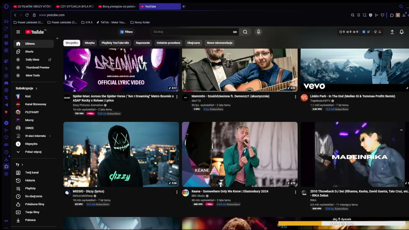The width and height of the screenshot is (409, 230).
Task: Open the Opera GX main menu
Action: pyautogui.click(x=6, y=6)
